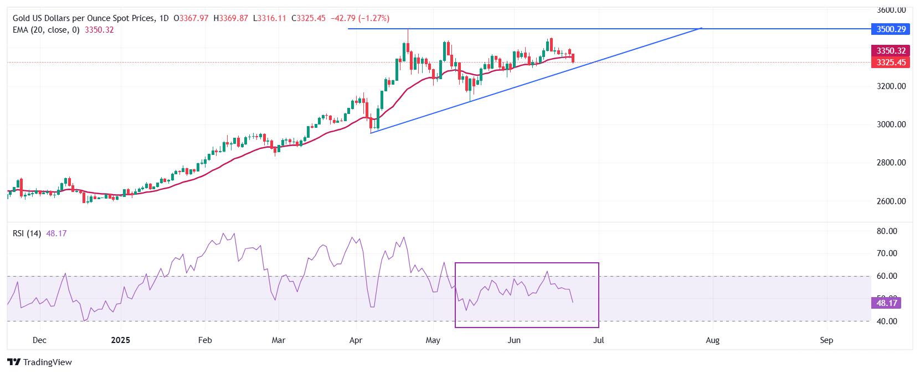Click the Apr label on time axis
The height and width of the screenshot is (374, 920).
(x=356, y=340)
